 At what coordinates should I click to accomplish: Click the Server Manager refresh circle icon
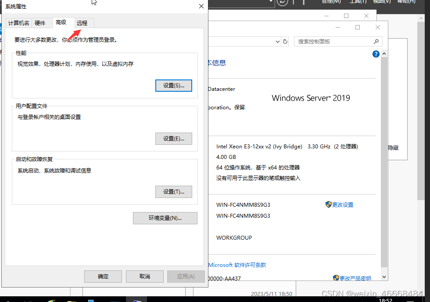(x=282, y=2)
